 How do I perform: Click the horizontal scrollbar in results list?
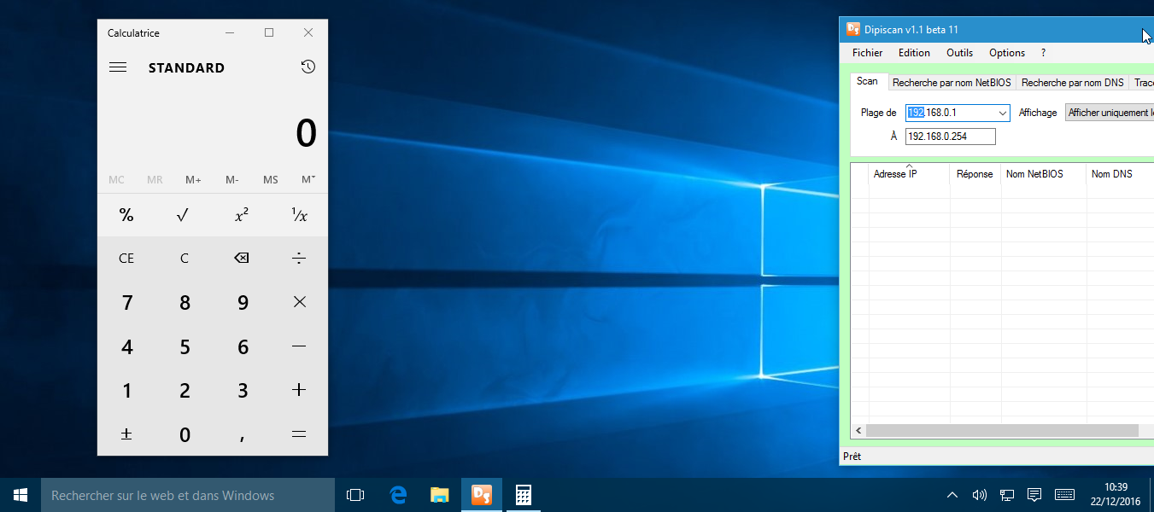pyautogui.click(x=999, y=431)
